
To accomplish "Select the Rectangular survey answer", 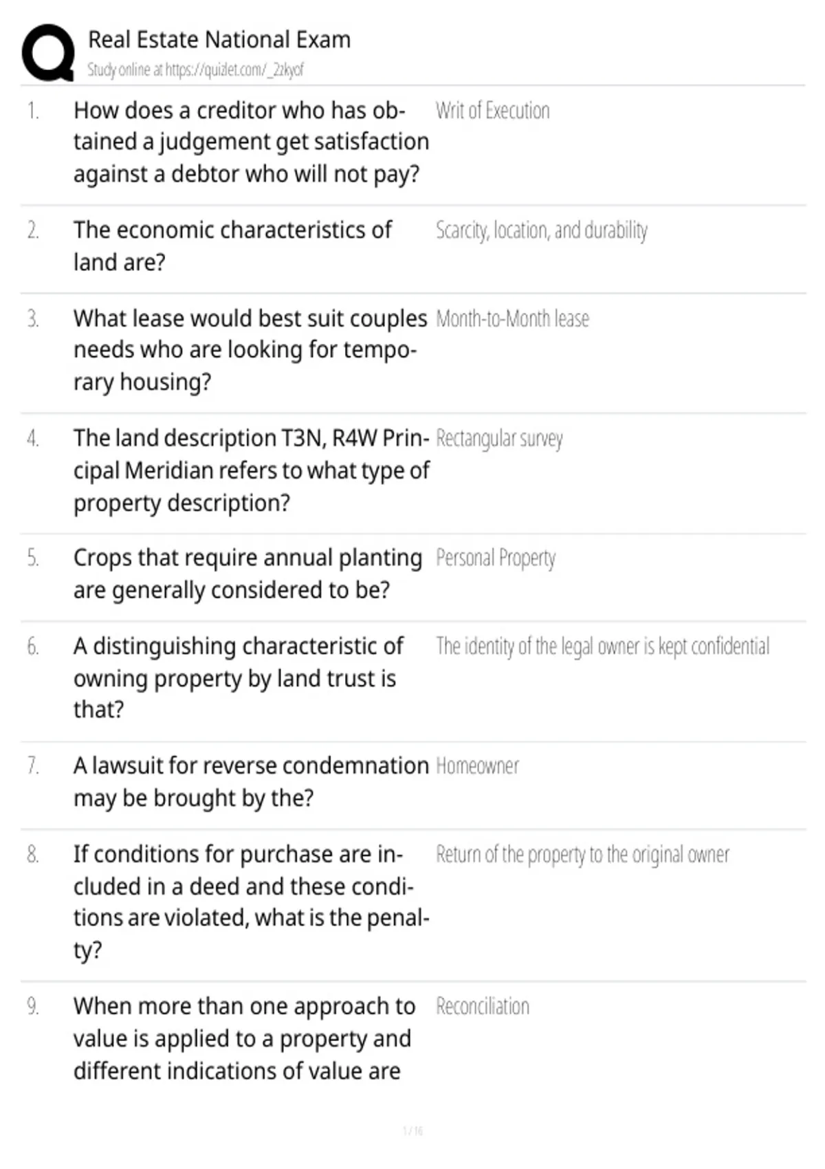I will click(499, 439).
